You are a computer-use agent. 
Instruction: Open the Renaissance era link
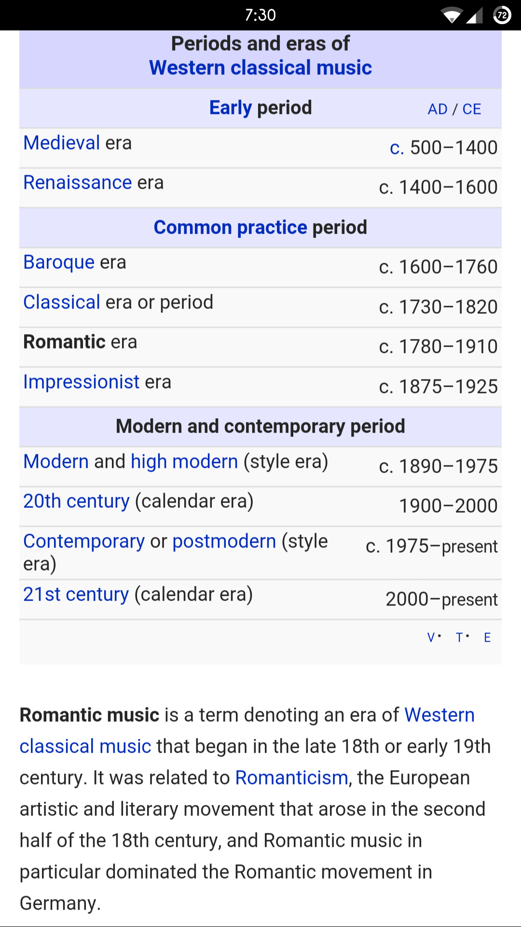point(78,183)
